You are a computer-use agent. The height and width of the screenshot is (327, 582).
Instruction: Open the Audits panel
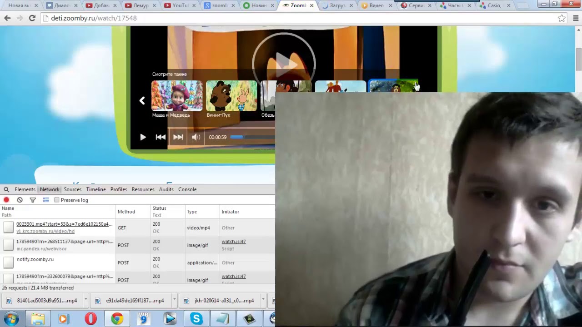click(166, 189)
